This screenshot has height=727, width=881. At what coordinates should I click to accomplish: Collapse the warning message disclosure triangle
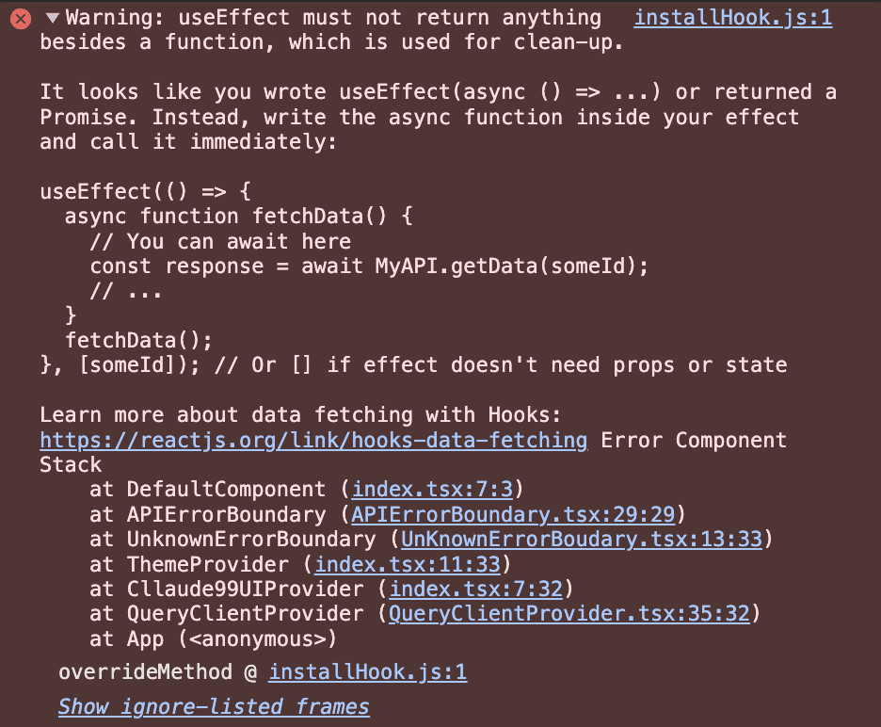pos(51,19)
